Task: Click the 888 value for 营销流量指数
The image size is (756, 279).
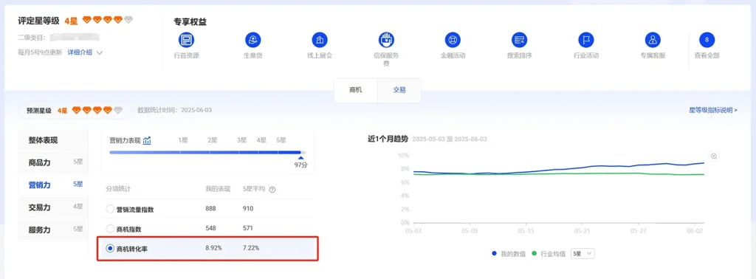Action: [x=210, y=209]
